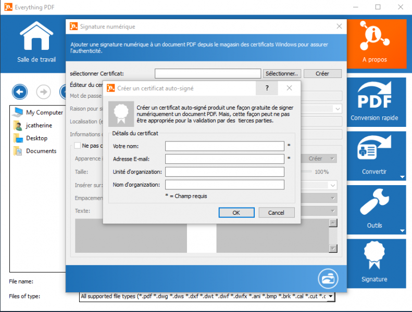Screen dimensions: 412x312
Task: Select Documents folder in tree
Action: tap(35, 151)
